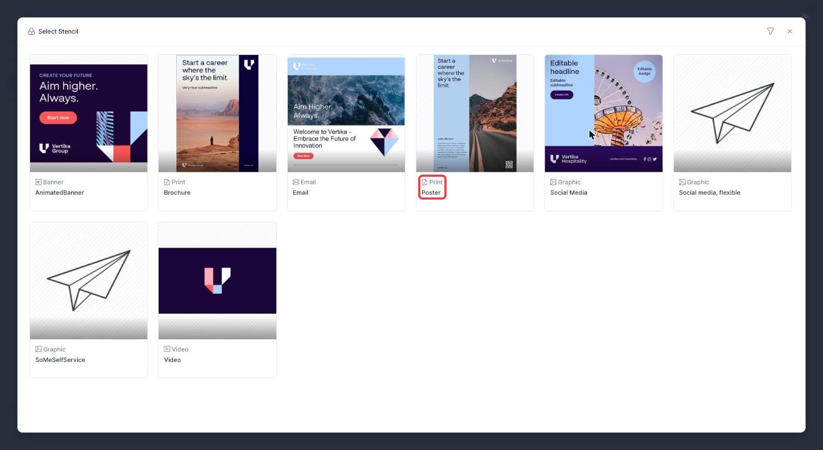Click the Graphic icon above Social media, flexible
This screenshot has width=823, height=450.
682,182
